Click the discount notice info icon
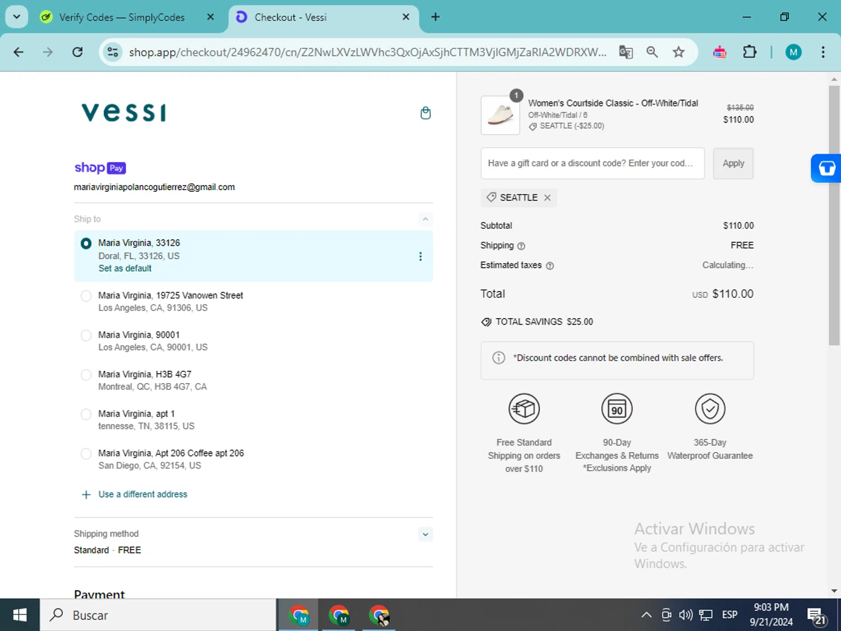This screenshot has width=841, height=631. coord(498,358)
